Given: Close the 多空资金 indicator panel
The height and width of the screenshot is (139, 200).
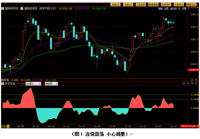Looking at the screenshot, I should (196, 83).
